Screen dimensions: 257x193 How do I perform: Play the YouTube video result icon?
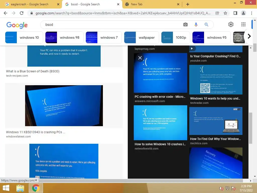coord(192,49)
